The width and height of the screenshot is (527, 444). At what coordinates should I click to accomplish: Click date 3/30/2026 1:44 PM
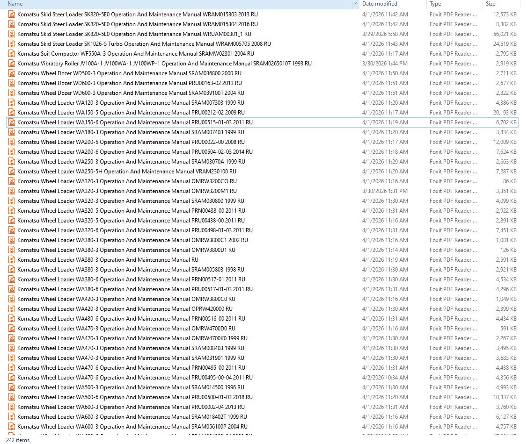pyautogui.click(x=385, y=64)
